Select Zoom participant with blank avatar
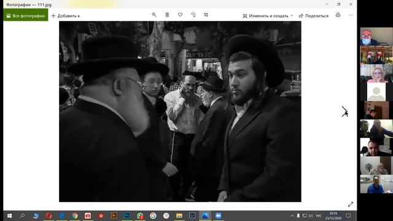The image size is (393, 221). click(x=376, y=92)
